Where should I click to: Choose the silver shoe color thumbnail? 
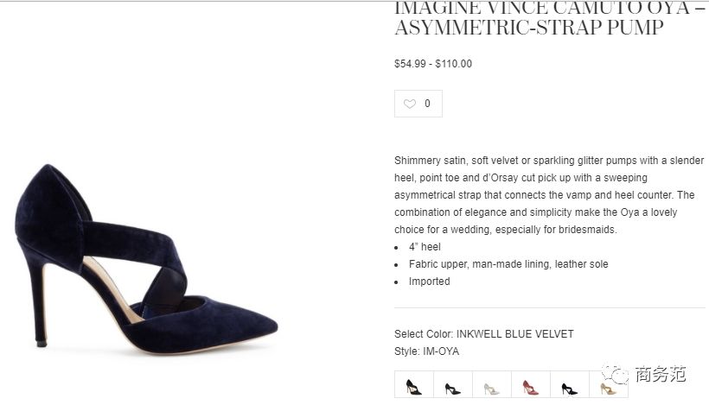pos(491,384)
